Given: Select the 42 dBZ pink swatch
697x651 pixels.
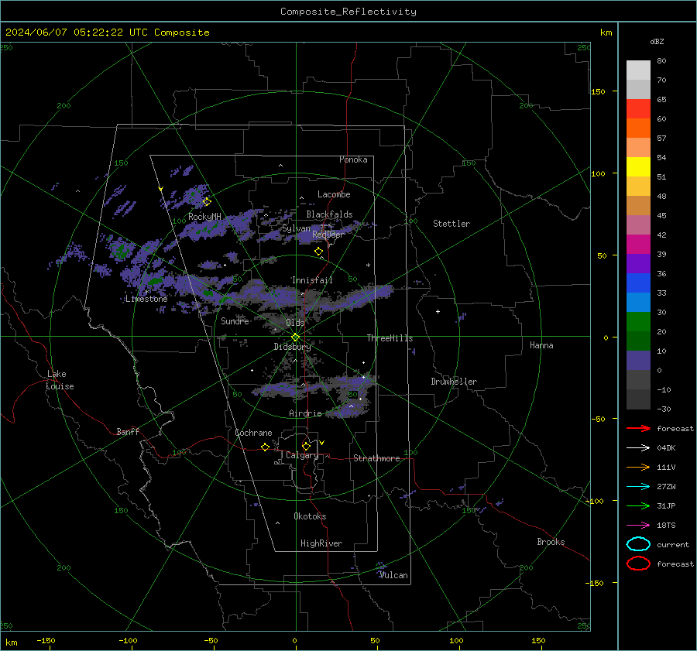Looking at the screenshot, I should tap(638, 224).
